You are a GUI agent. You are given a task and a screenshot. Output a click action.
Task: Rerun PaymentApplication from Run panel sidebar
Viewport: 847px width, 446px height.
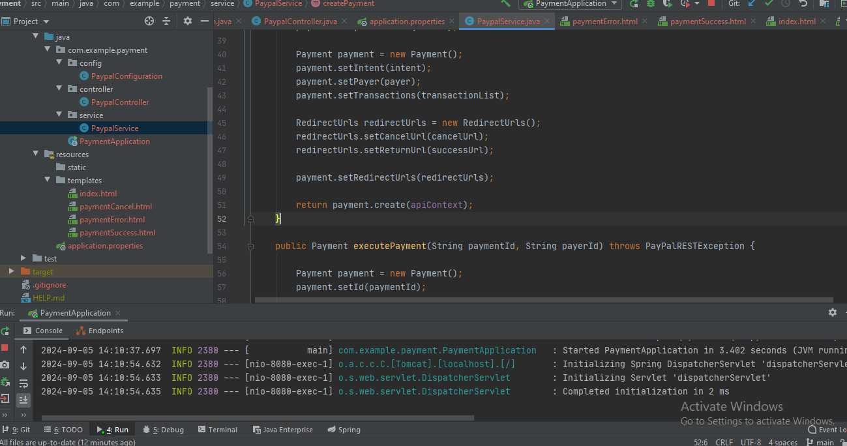(x=5, y=331)
